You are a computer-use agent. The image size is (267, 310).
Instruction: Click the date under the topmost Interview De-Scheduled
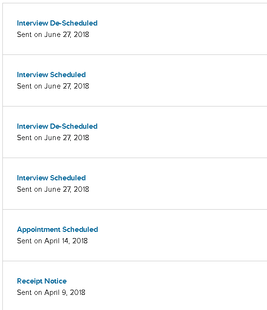pos(53,35)
